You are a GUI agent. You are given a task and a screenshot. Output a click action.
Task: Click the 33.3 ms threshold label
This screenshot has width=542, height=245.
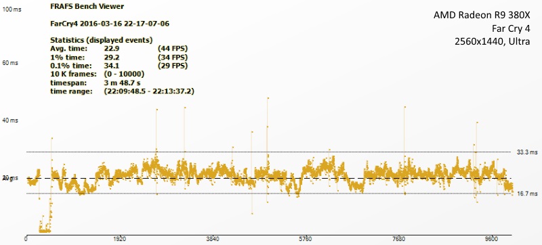coord(528,152)
